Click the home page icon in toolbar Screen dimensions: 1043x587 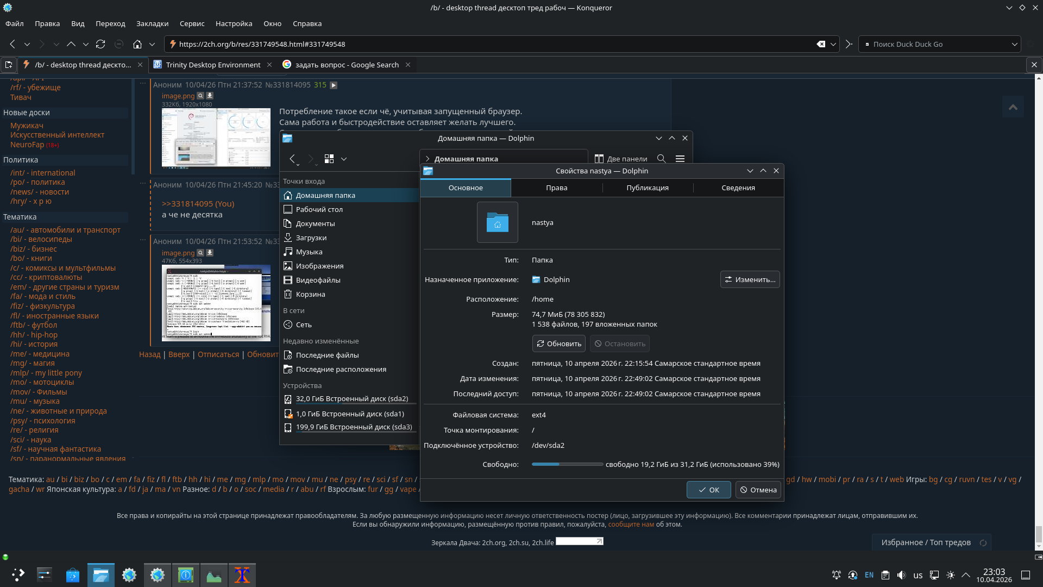(137, 44)
